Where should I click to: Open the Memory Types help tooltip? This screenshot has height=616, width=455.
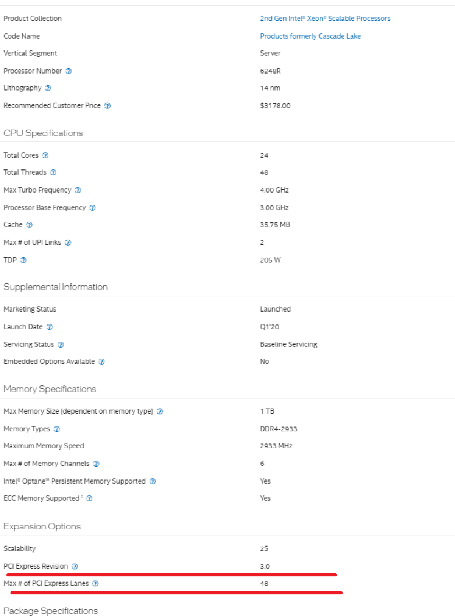(x=57, y=429)
